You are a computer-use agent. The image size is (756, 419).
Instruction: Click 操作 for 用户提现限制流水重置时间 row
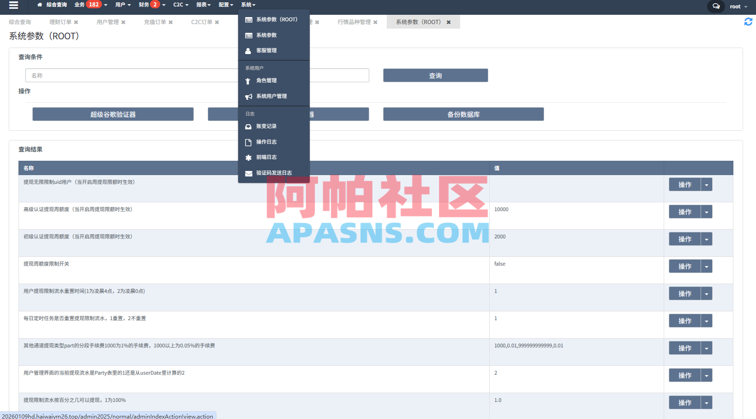click(685, 293)
